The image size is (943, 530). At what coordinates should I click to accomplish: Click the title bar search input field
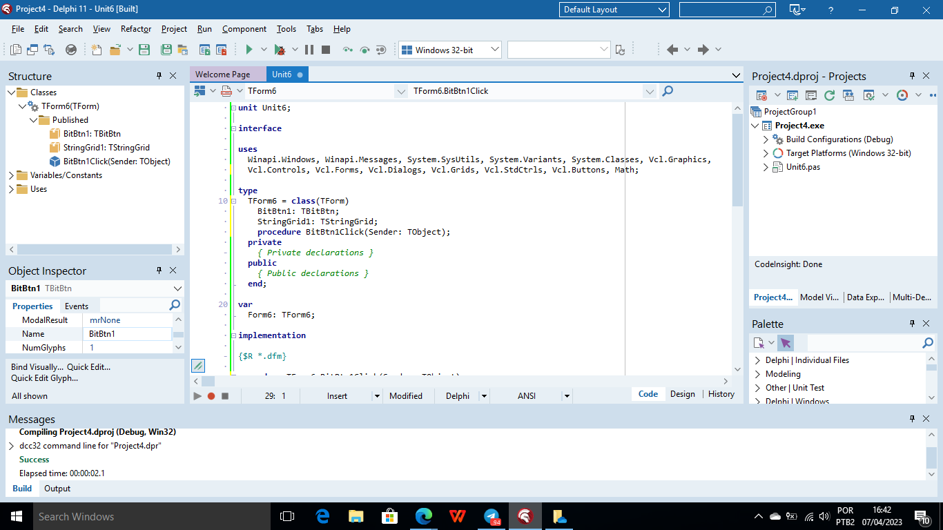(727, 10)
